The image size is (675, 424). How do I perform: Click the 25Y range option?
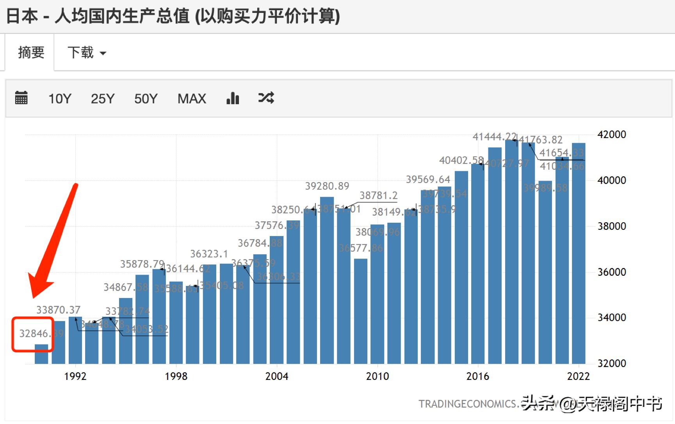102,98
